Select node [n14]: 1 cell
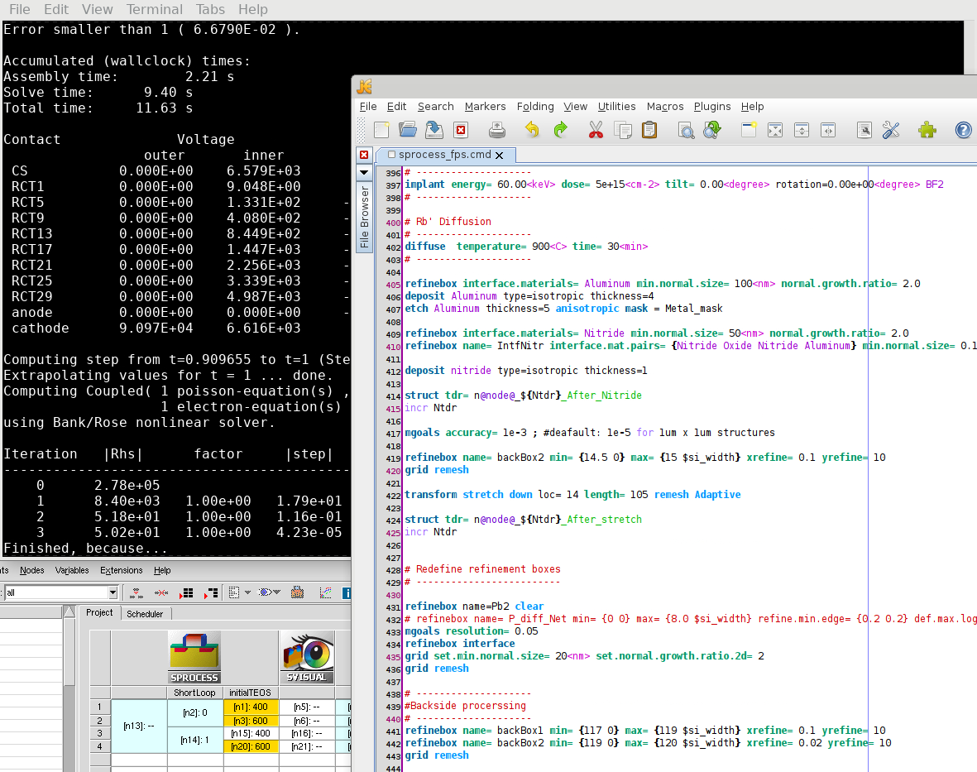The width and height of the screenshot is (977, 772). coord(195,741)
